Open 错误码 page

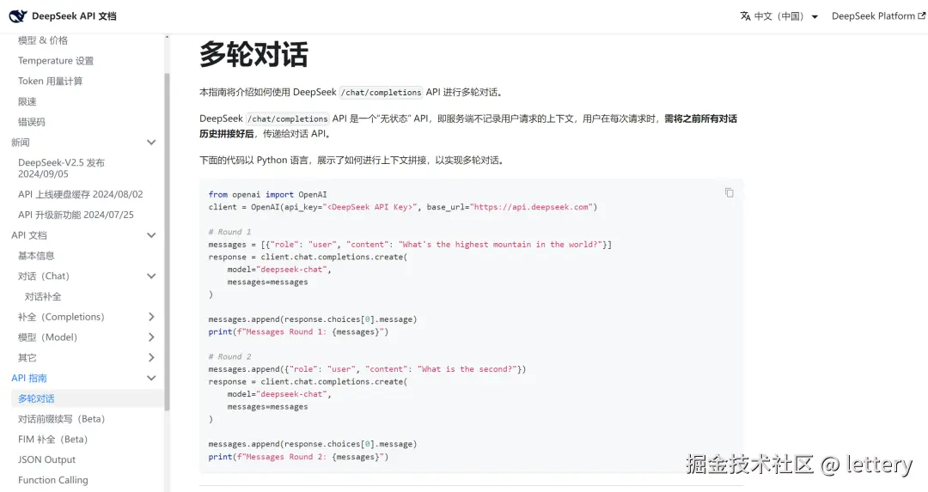pos(32,122)
